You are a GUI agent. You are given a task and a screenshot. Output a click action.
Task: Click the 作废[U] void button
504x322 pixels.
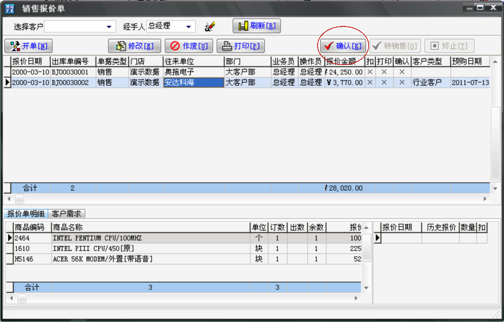pyautogui.click(x=189, y=46)
